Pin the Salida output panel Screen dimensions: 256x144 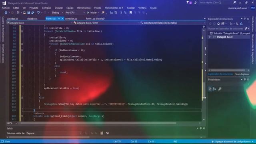[x=201, y=128]
